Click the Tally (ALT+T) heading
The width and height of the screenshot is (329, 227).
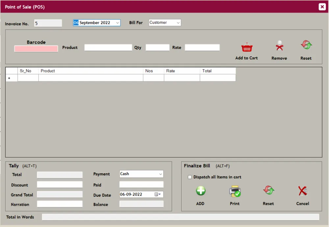pyautogui.click(x=23, y=166)
